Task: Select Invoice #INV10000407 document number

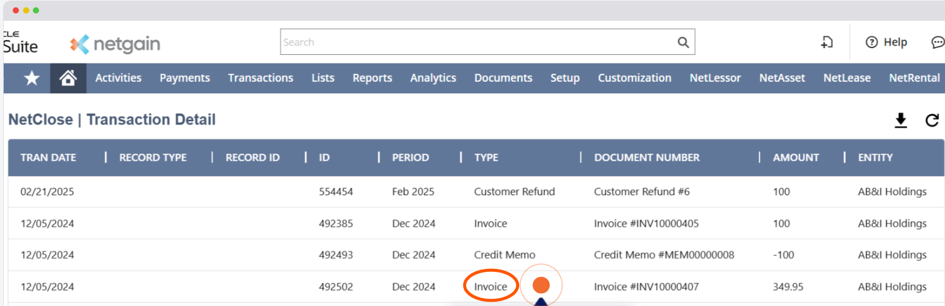Action: click(x=646, y=286)
